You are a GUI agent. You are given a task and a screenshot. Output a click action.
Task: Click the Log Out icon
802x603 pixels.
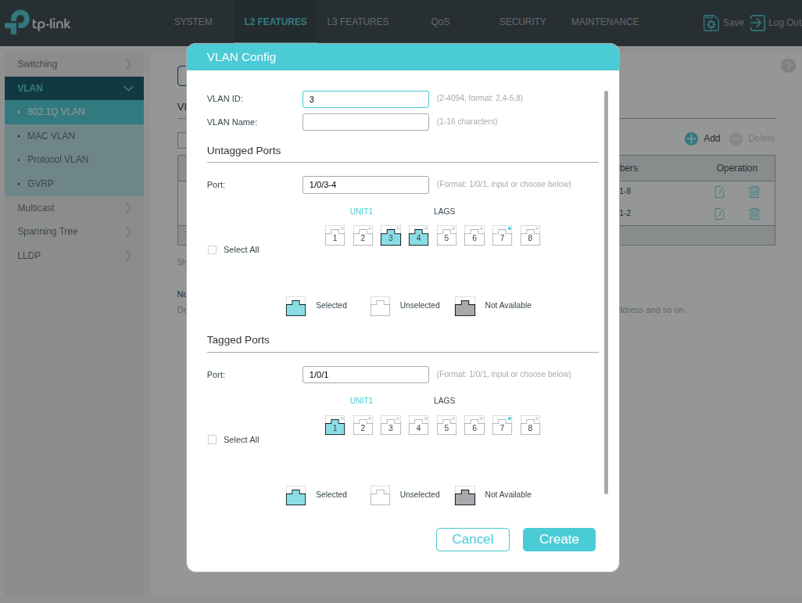point(757,23)
